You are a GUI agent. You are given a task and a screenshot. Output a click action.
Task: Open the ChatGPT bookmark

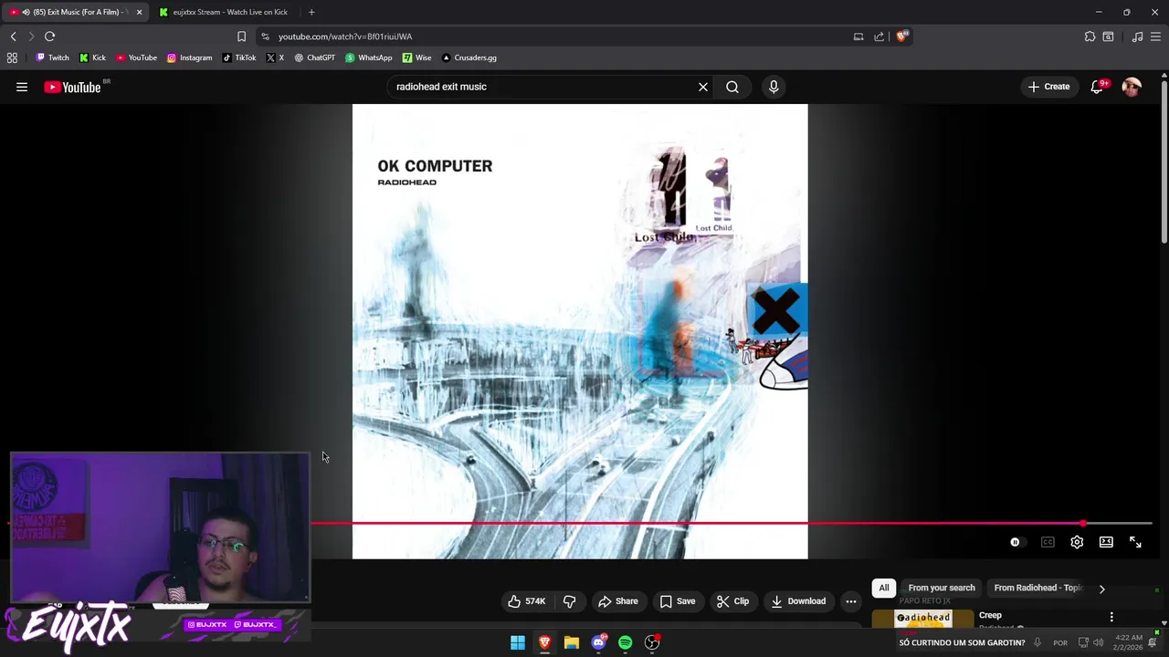(314, 57)
